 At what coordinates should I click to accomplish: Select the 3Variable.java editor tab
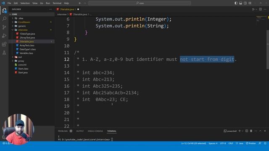point(68,9)
